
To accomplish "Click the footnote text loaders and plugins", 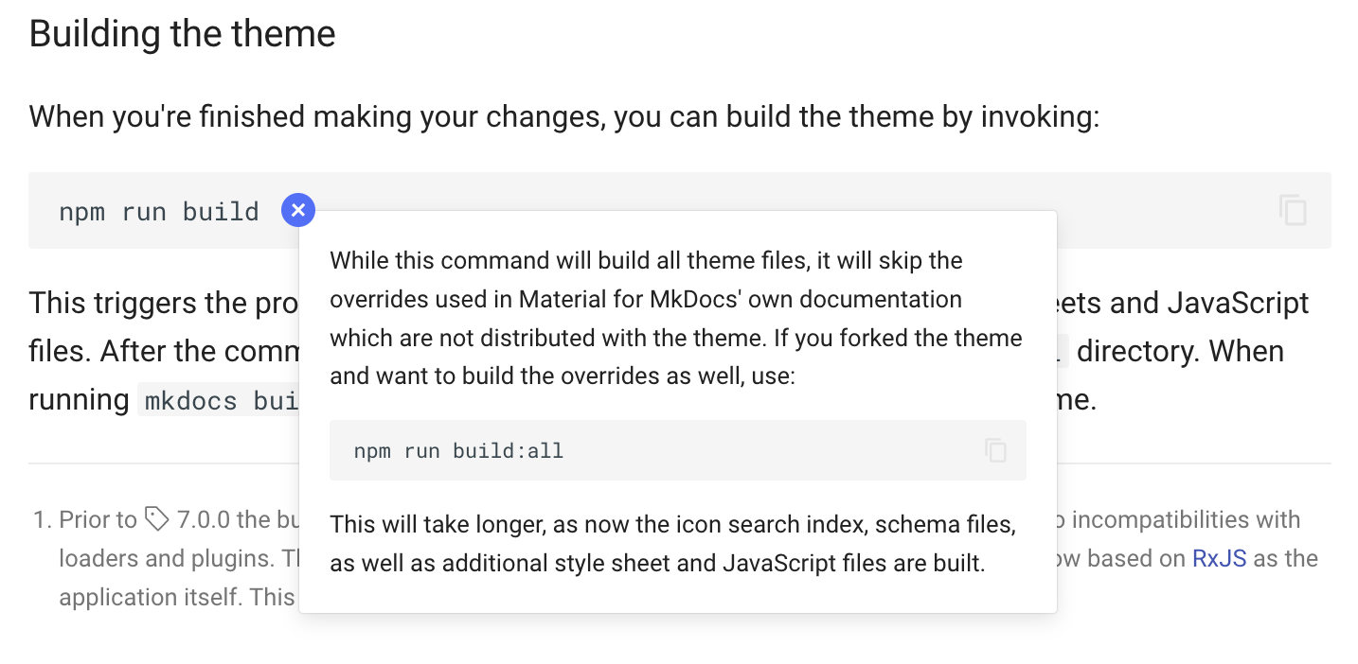I will [x=167, y=558].
